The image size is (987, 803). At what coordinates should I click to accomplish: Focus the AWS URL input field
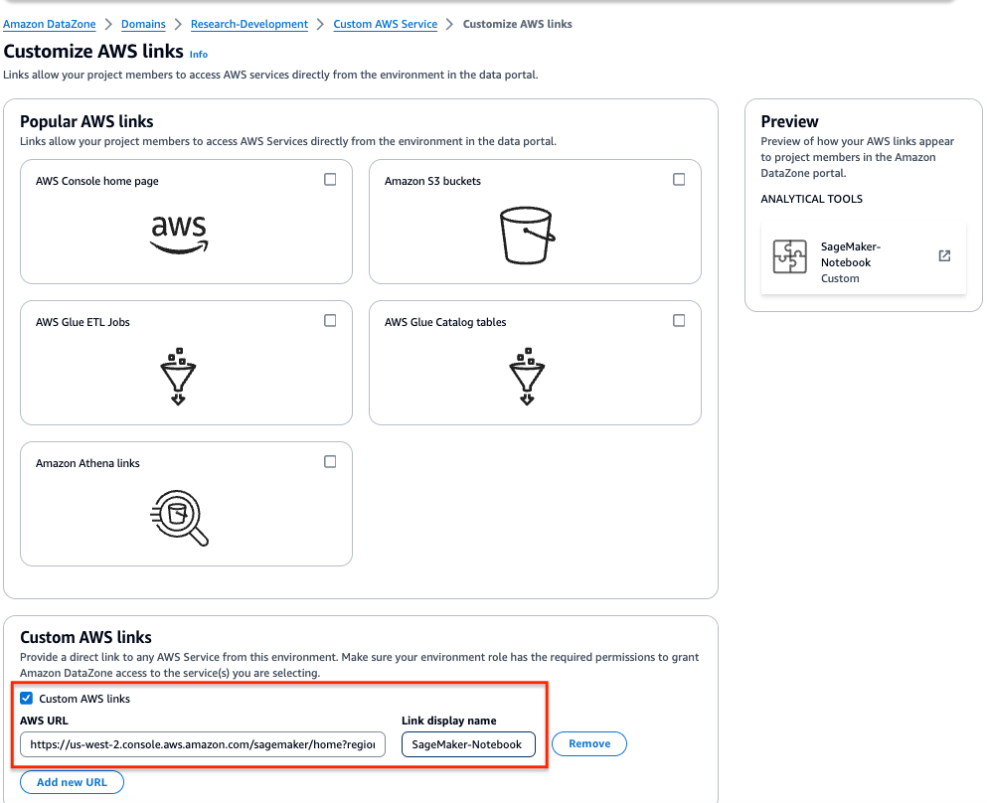203,744
